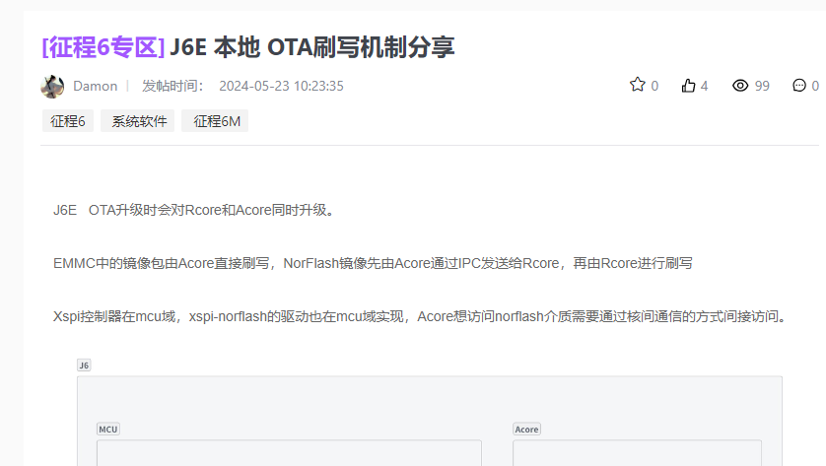Click the post timestamp 2024-05-23 10:23:35
The width and height of the screenshot is (826, 466).
click(x=281, y=86)
